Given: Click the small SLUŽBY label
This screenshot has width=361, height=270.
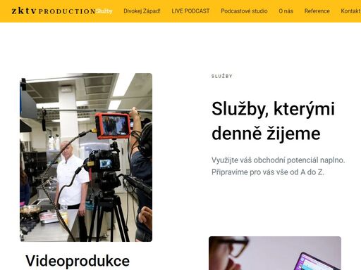Looking at the screenshot, I should click(222, 76).
